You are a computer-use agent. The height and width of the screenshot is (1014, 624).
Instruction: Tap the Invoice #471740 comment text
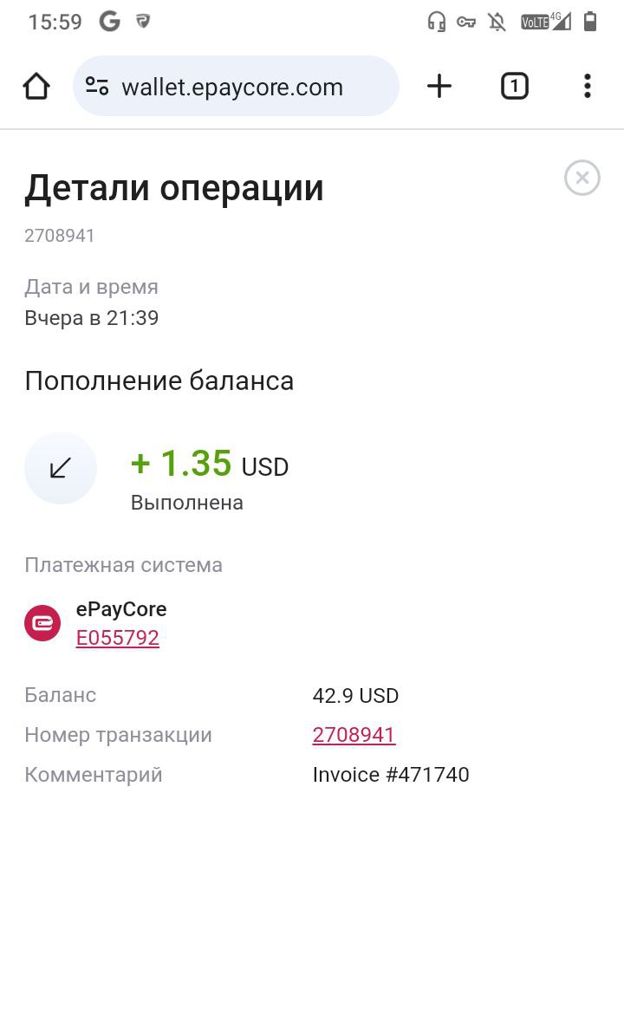pyautogui.click(x=391, y=774)
